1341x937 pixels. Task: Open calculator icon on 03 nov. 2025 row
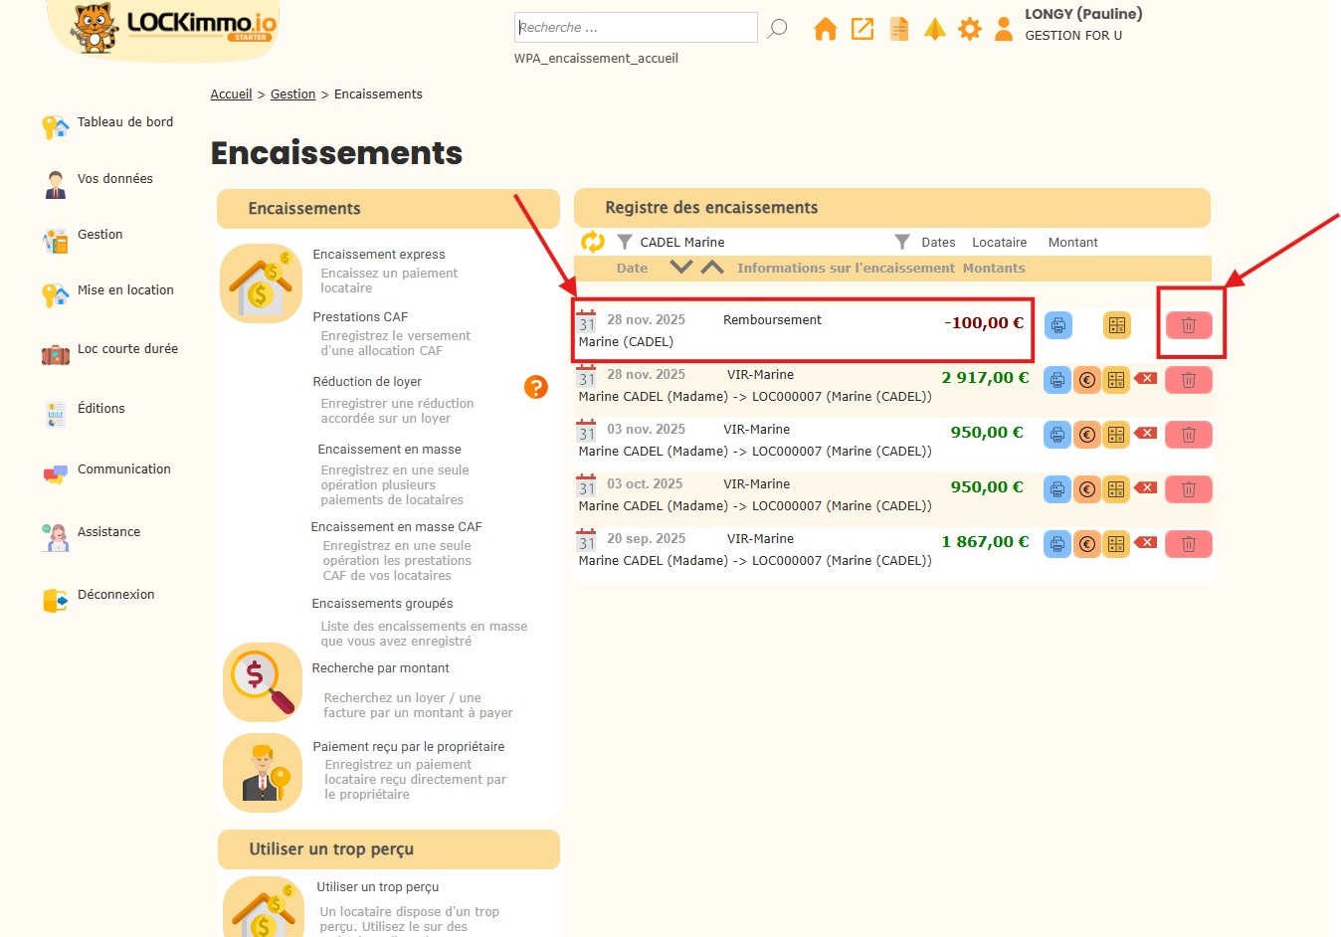(x=1116, y=435)
